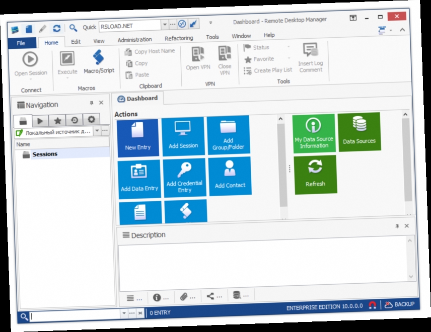The width and height of the screenshot is (431, 332).
Task: Switch to the Refactoring ribbon tab
Action: click(179, 38)
